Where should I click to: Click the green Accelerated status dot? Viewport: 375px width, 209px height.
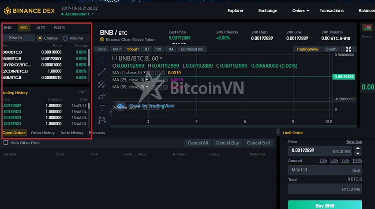click(62, 14)
